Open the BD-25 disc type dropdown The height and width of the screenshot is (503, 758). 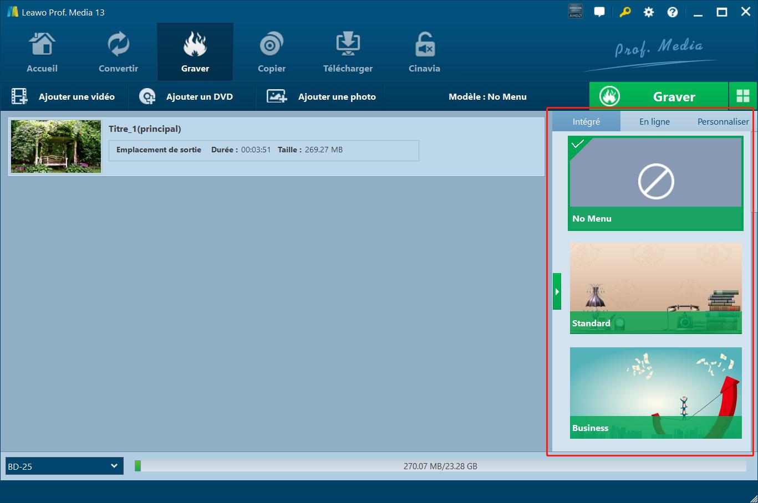point(64,466)
